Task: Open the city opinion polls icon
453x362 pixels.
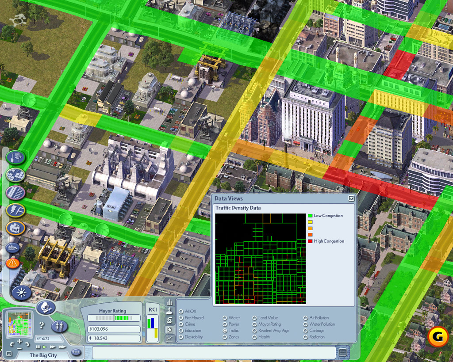Action: click(x=169, y=320)
